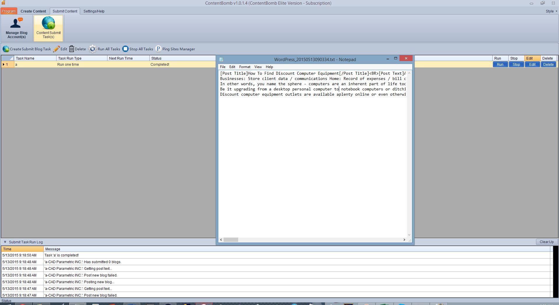Open the Content Submit Task(s) icon
Screen dimensions: 559x305
[48, 23]
